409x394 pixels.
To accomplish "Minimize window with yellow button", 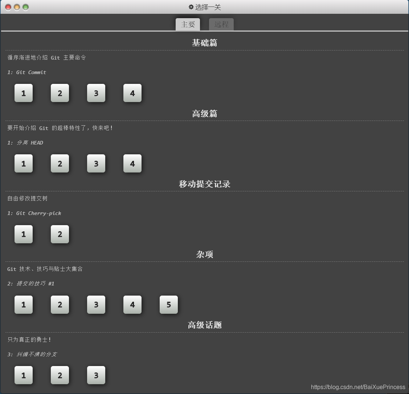I will 17,7.
